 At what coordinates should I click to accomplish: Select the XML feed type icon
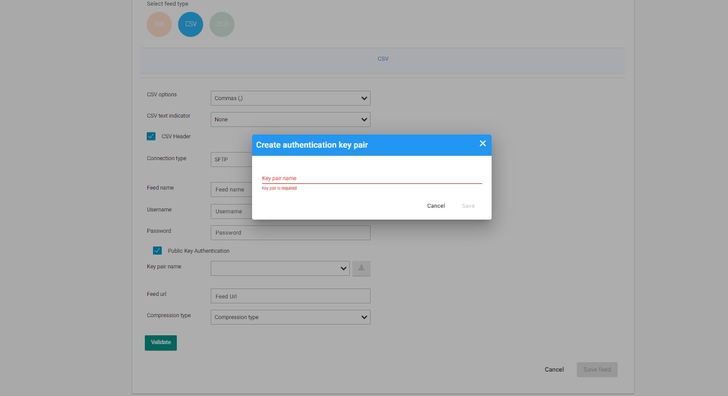[x=159, y=24]
